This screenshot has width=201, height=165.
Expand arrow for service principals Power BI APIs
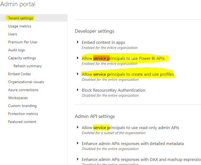pyautogui.click(x=78, y=58)
